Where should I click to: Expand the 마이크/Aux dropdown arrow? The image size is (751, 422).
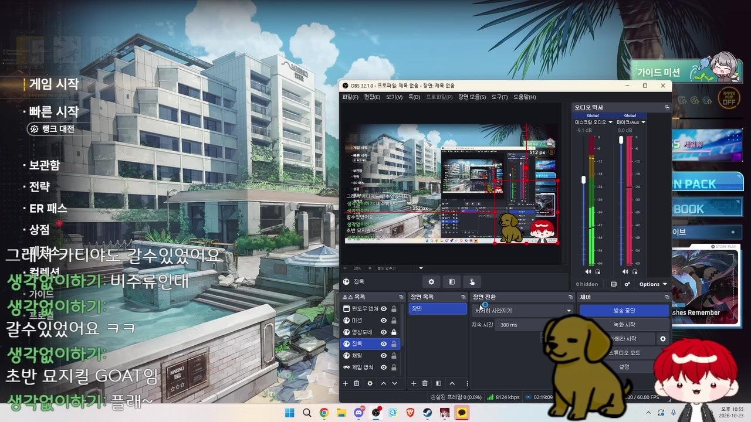point(644,122)
